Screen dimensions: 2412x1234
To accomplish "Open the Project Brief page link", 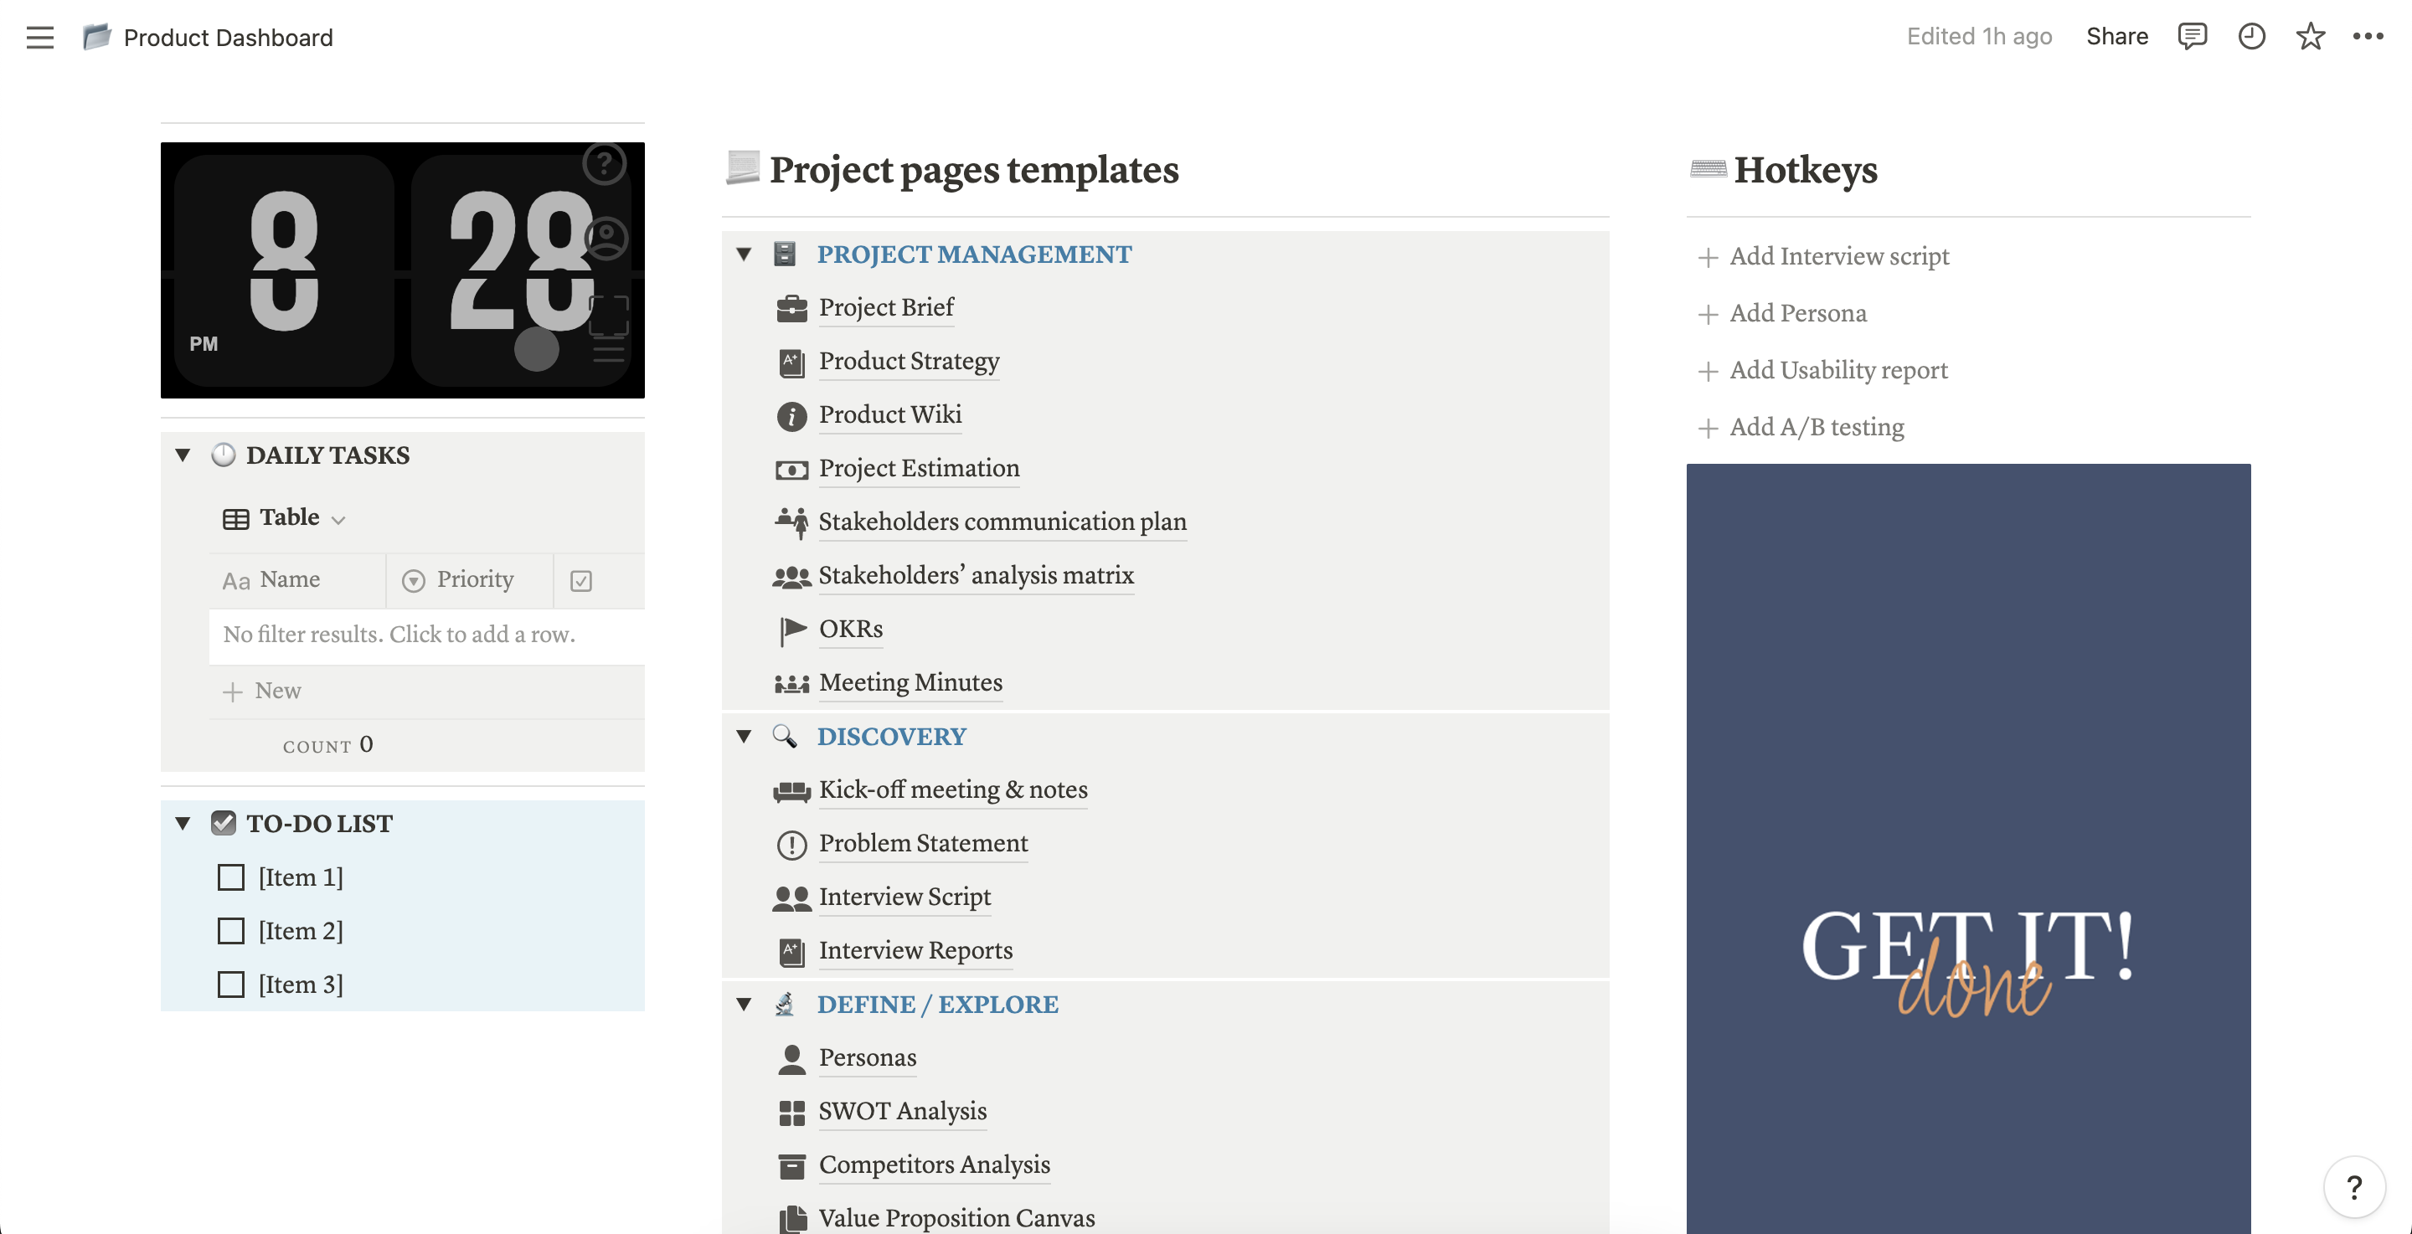I will [x=886, y=307].
